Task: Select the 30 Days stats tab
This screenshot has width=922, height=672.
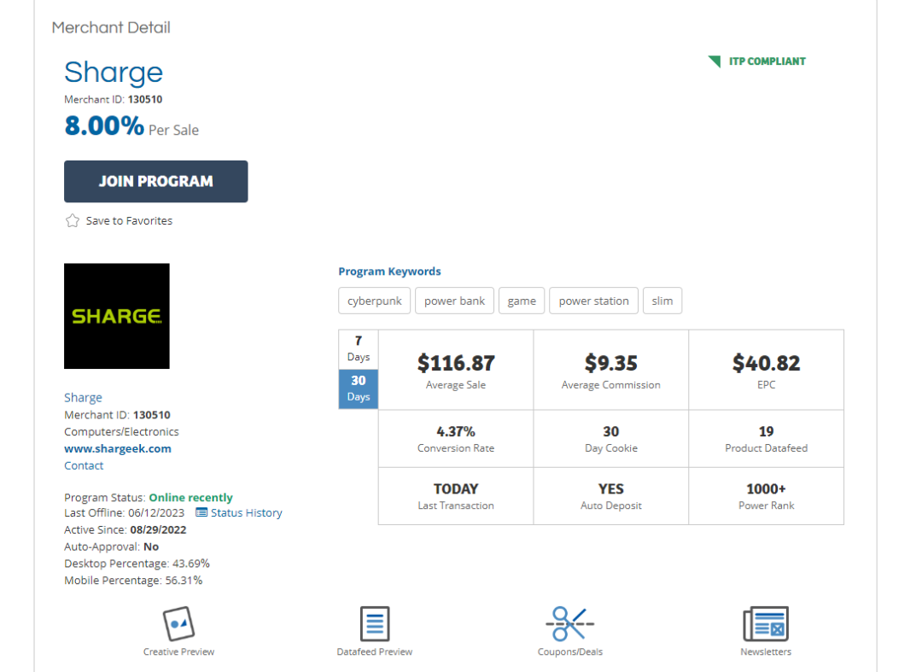Action: point(358,389)
